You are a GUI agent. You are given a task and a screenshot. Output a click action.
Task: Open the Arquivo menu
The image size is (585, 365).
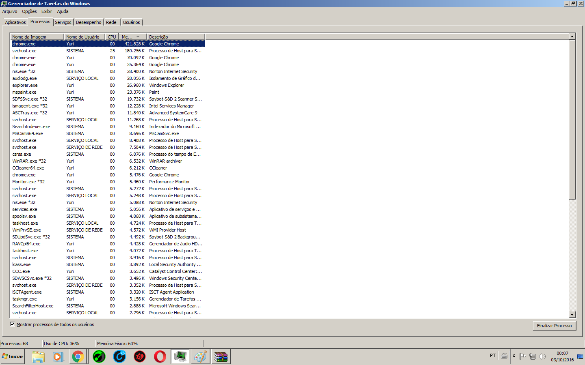pyautogui.click(x=10, y=11)
